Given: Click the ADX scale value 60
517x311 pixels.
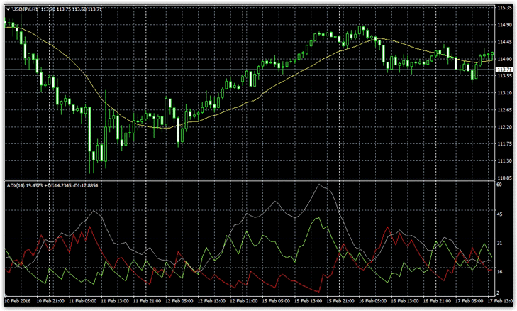Looking at the screenshot, I should (499, 185).
